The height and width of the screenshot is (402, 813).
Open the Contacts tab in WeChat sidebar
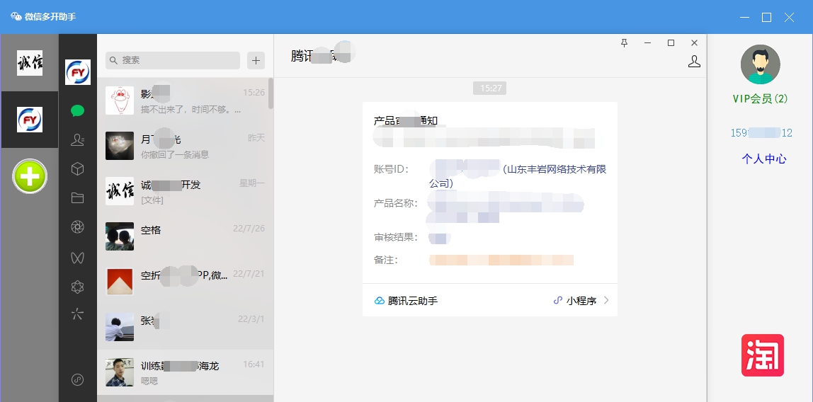point(78,139)
